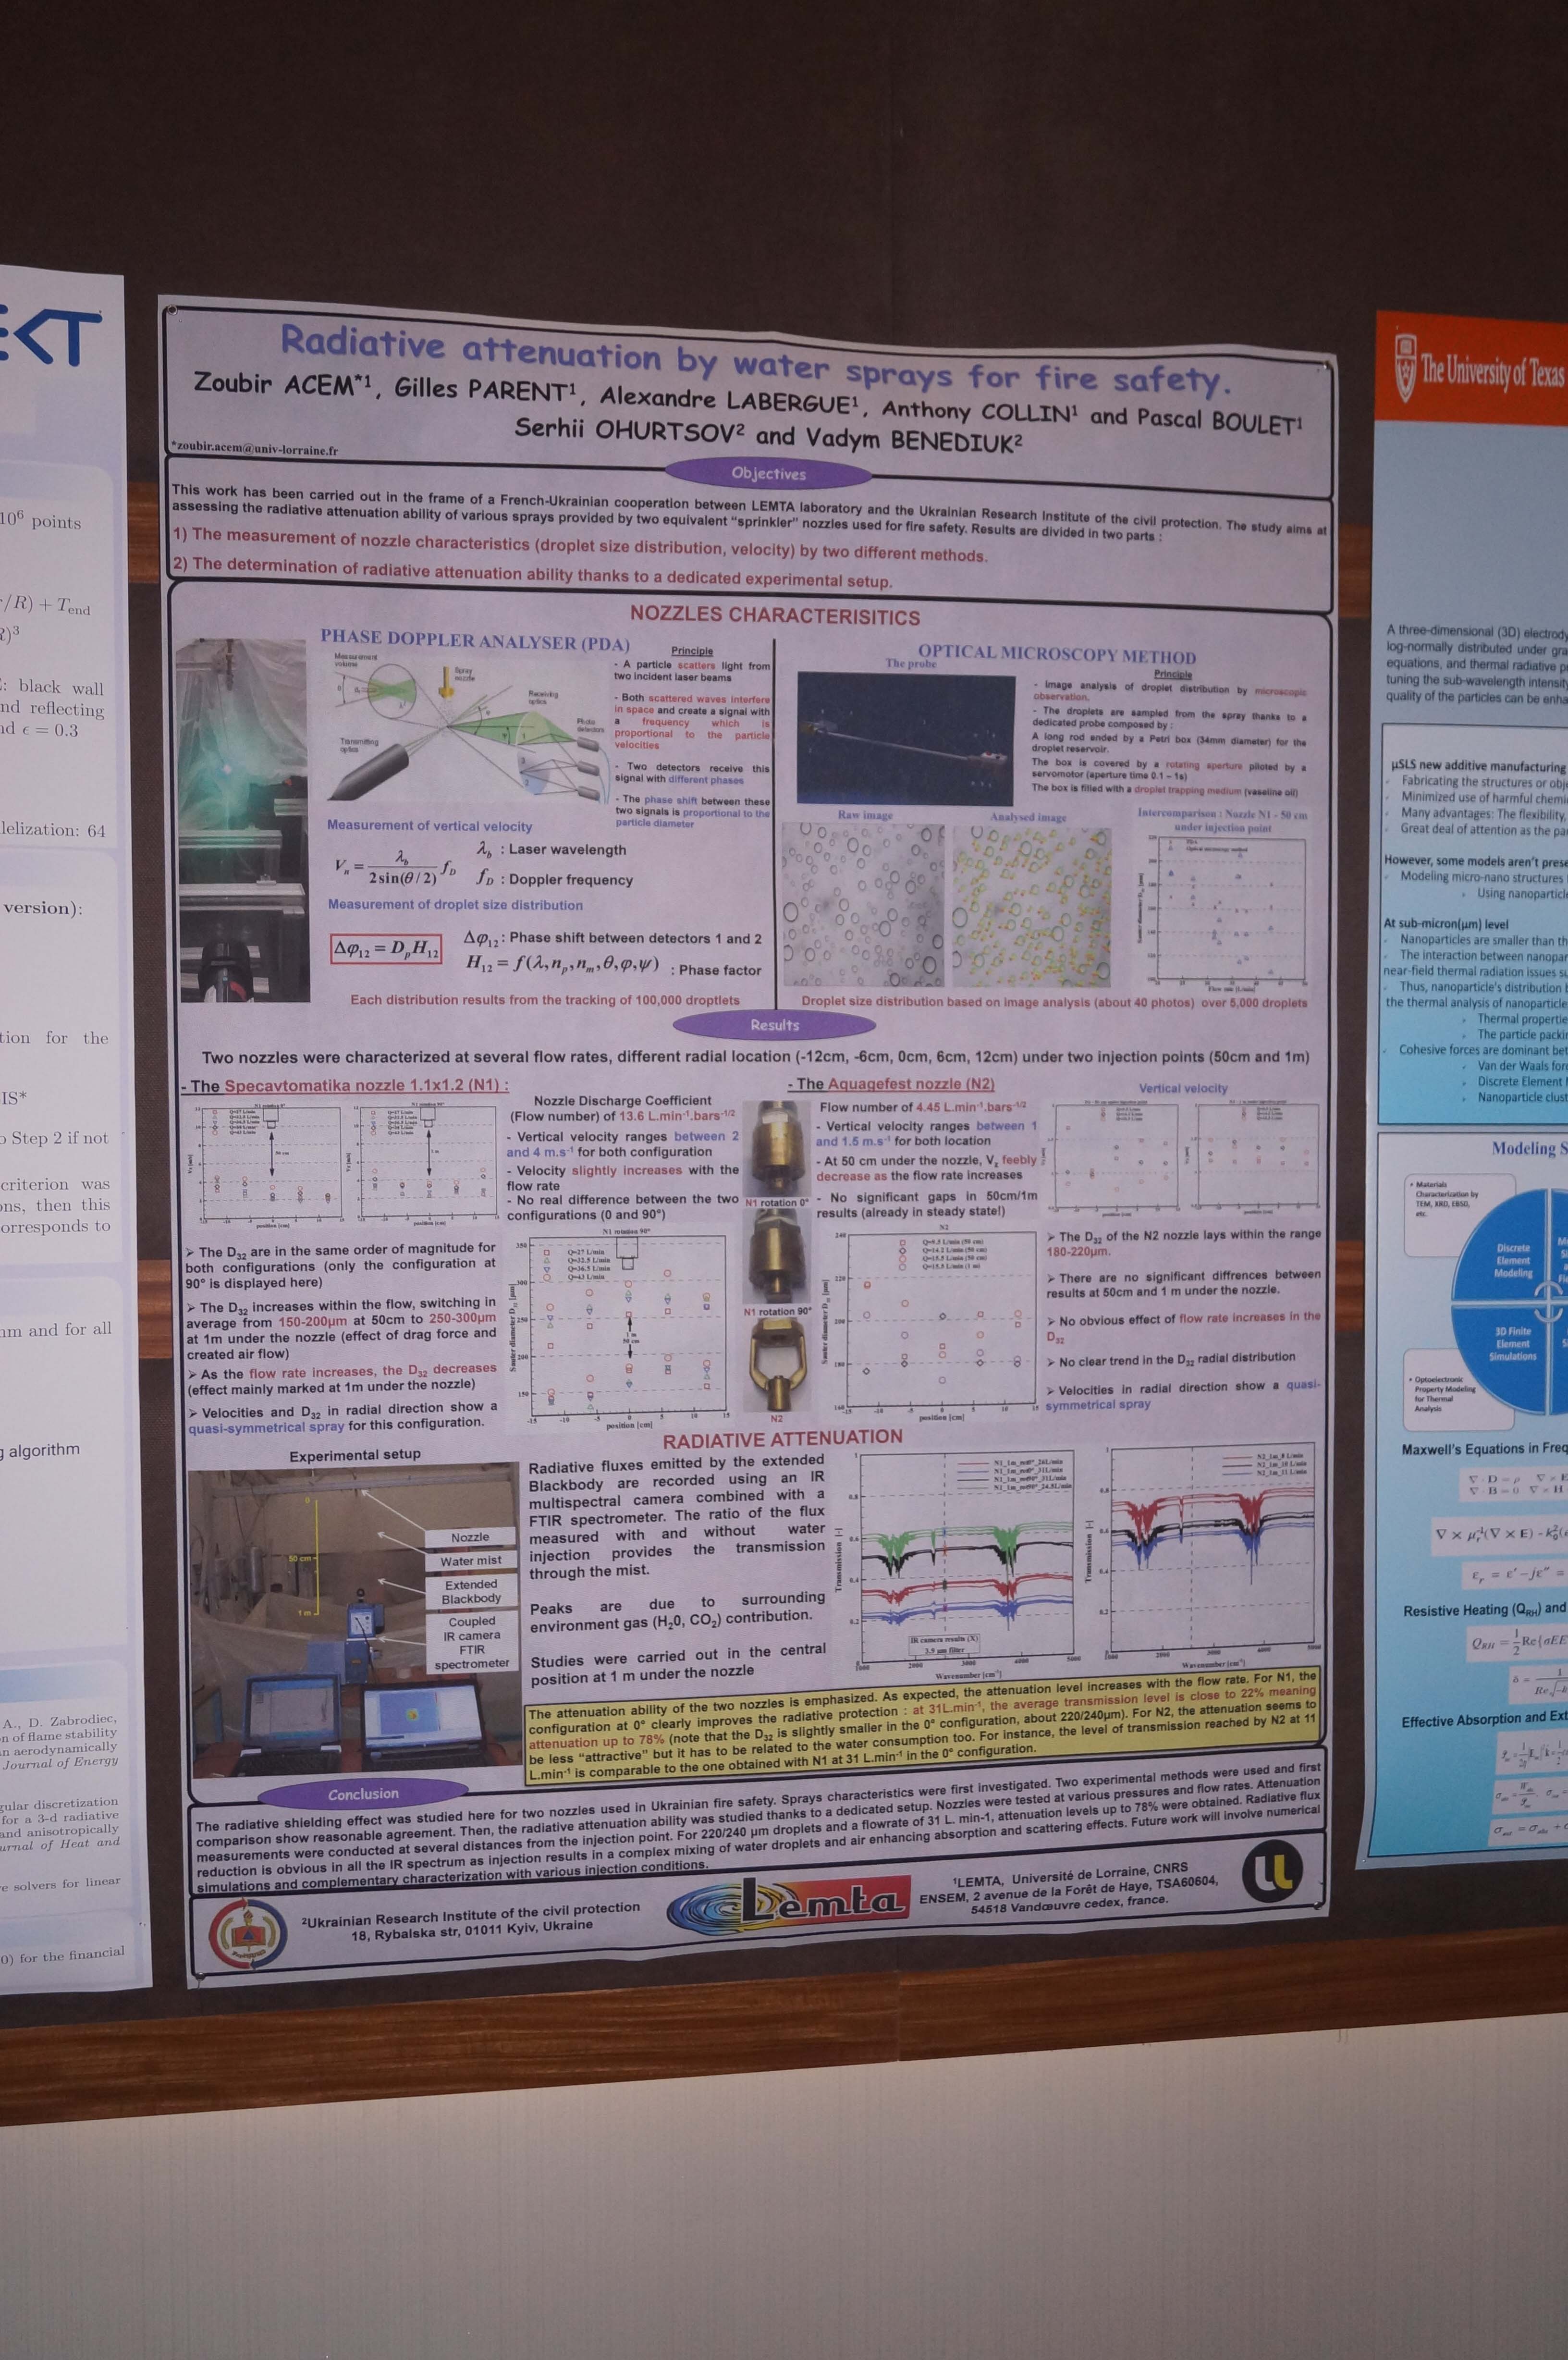The width and height of the screenshot is (1568, 2360).
Task: Select the purple 'Results' section label
Action: pyautogui.click(x=774, y=1025)
